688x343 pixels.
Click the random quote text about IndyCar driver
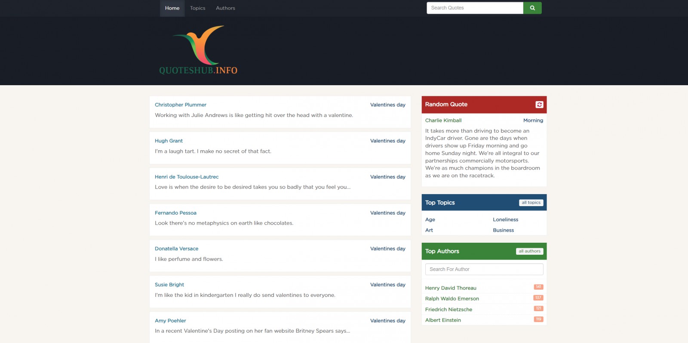coord(483,153)
